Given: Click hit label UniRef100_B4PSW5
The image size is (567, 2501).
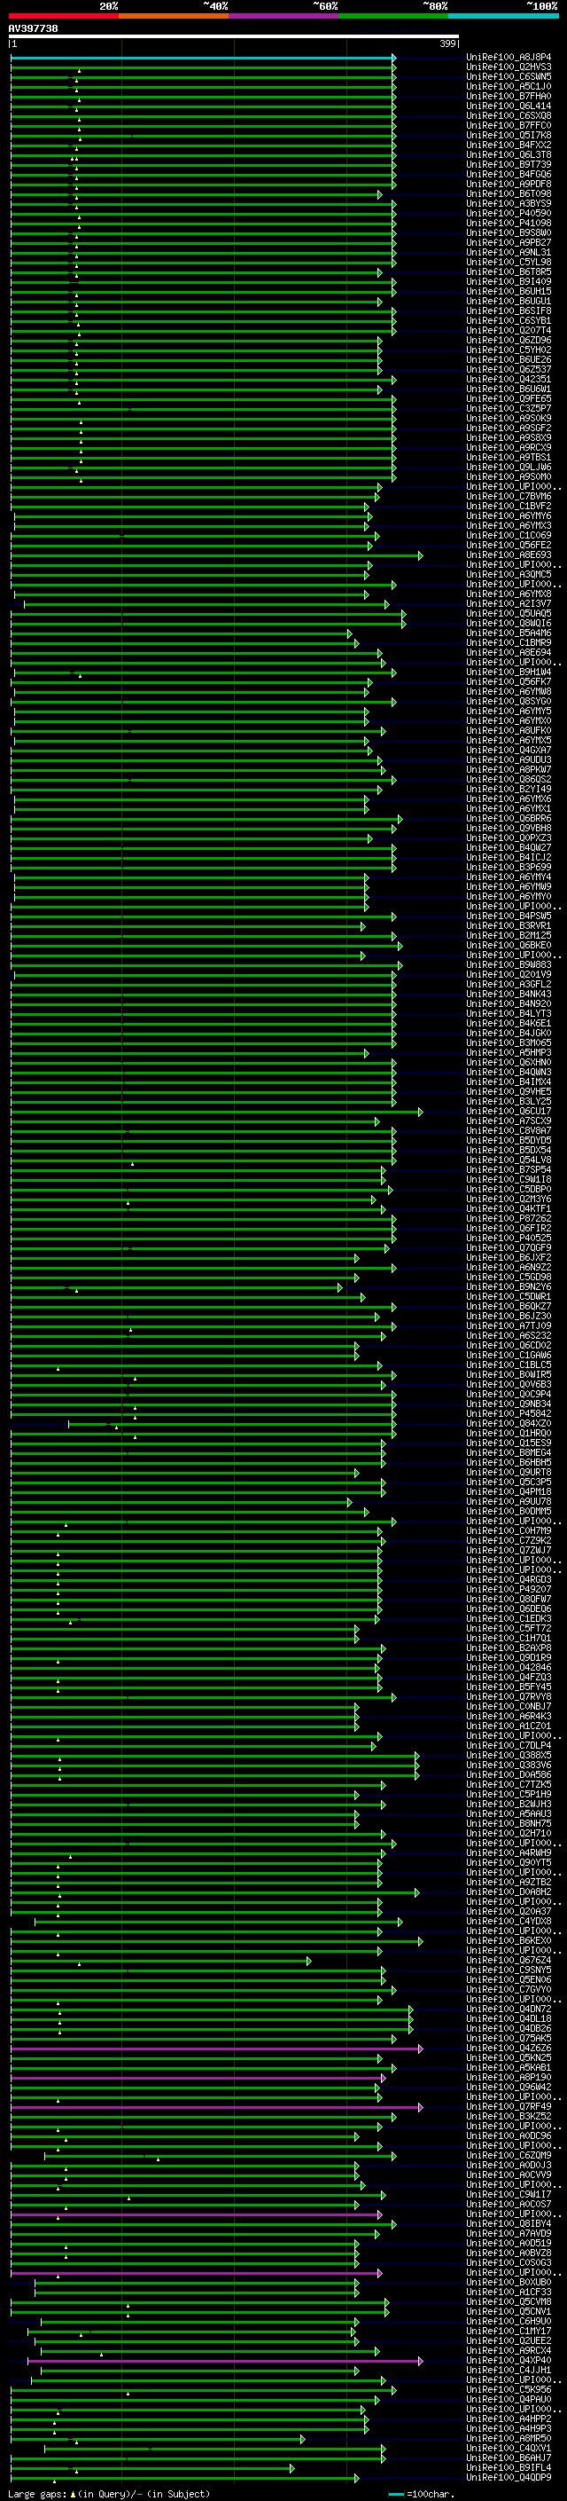Looking at the screenshot, I should 509,917.
